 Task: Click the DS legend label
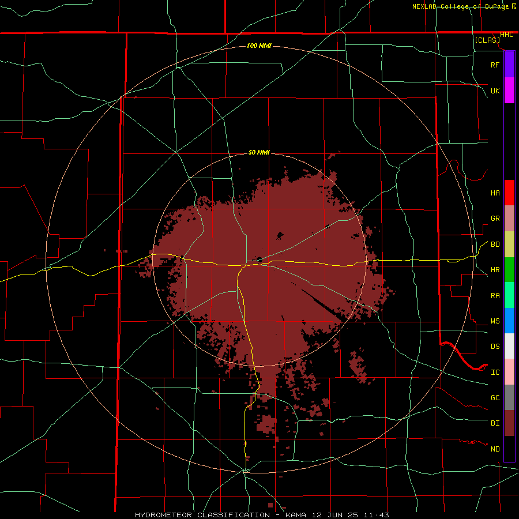(495, 347)
